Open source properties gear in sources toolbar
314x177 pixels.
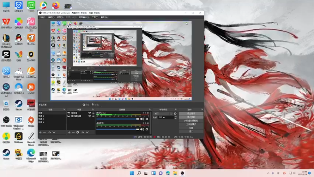(x=78, y=132)
